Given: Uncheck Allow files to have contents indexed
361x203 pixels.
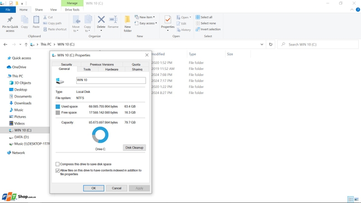Looking at the screenshot, I should (x=58, y=171).
